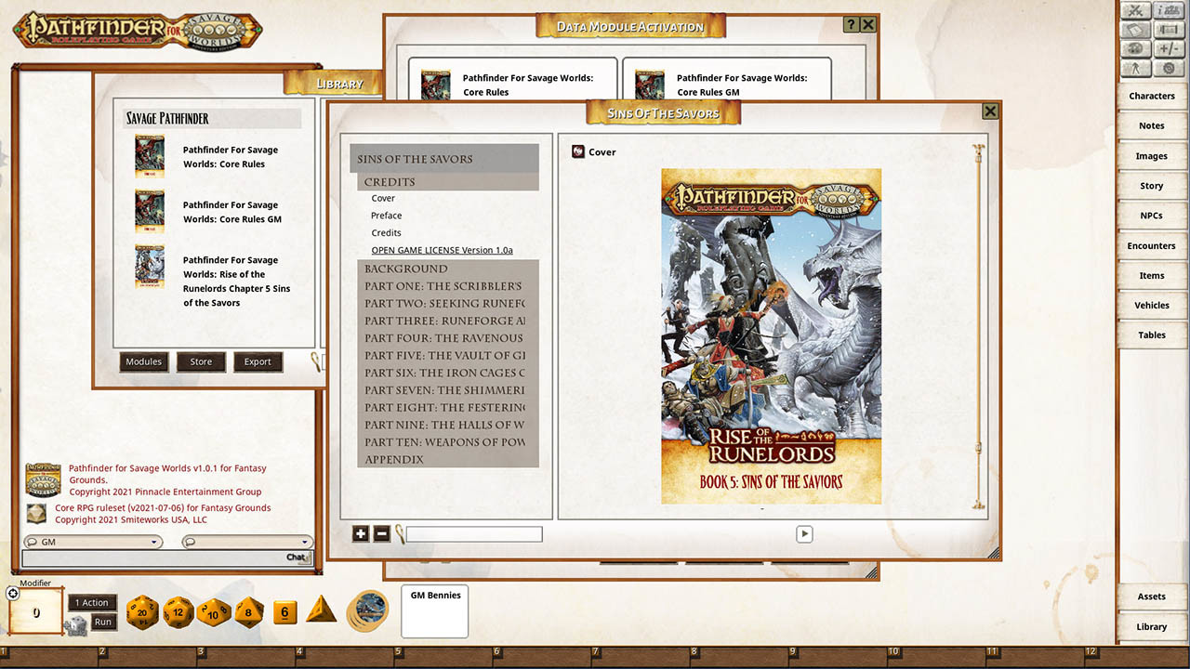Open the second chat language dropdown
1190x669 pixels.
247,541
